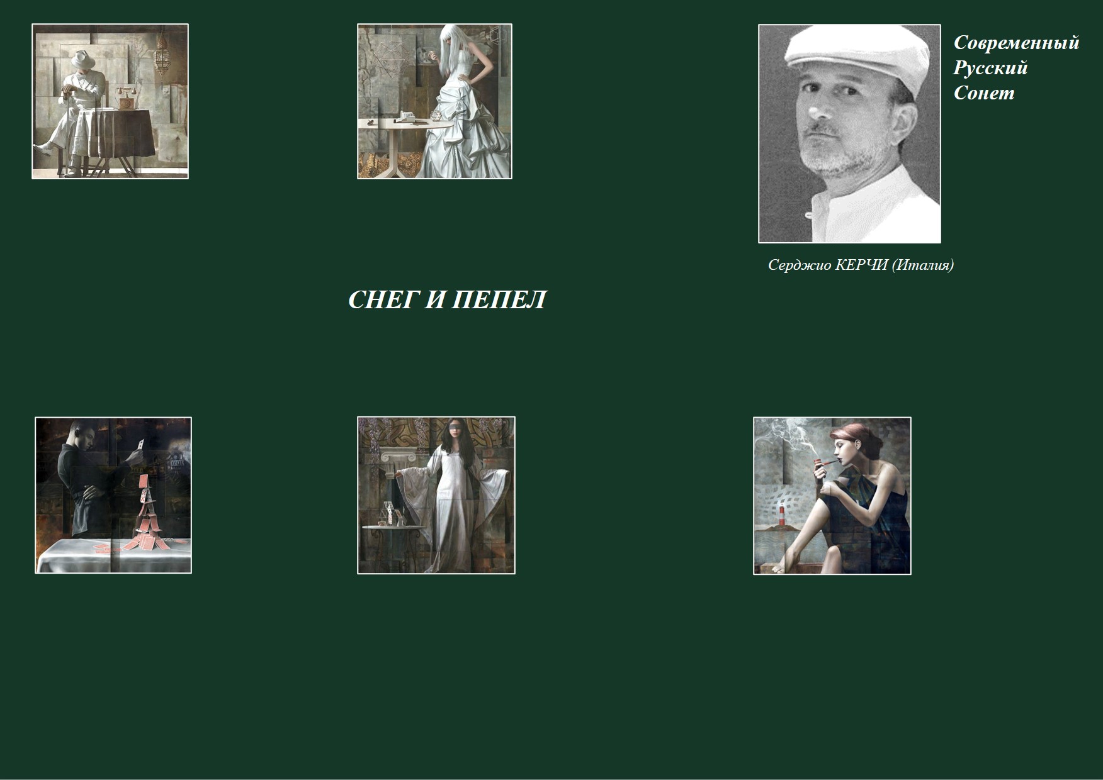Open the blindfolded woman in white robe painting
Viewport: 1103px width, 780px height.
pyautogui.click(x=436, y=495)
